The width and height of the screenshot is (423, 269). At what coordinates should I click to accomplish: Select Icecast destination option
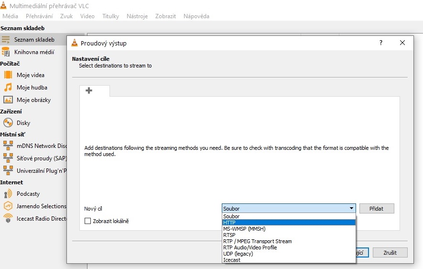tap(289, 260)
